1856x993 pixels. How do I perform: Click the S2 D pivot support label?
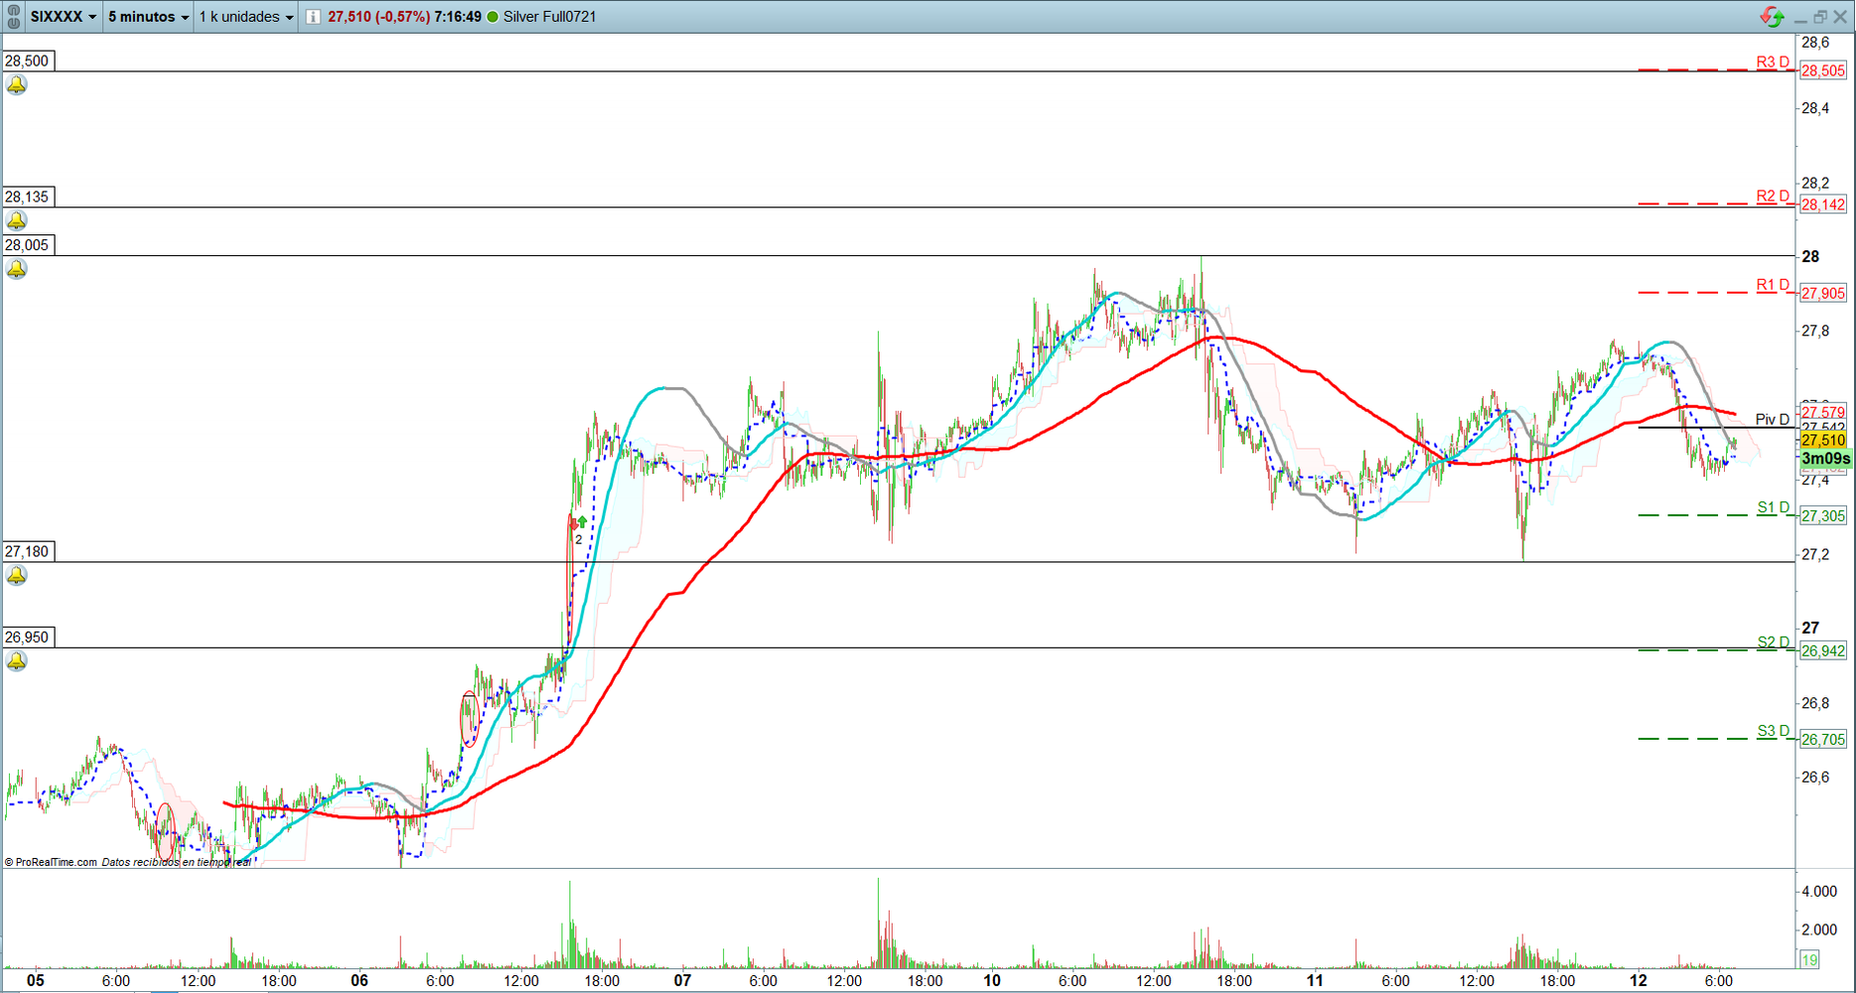[1773, 641]
